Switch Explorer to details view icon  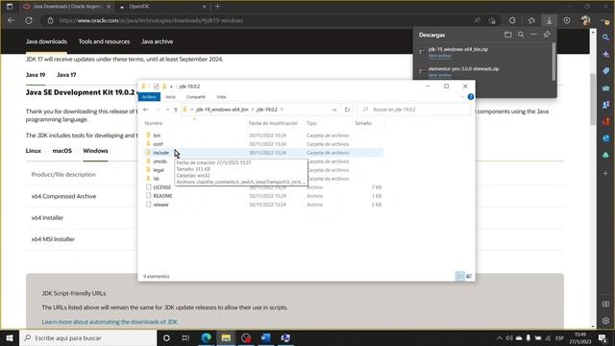point(460,276)
